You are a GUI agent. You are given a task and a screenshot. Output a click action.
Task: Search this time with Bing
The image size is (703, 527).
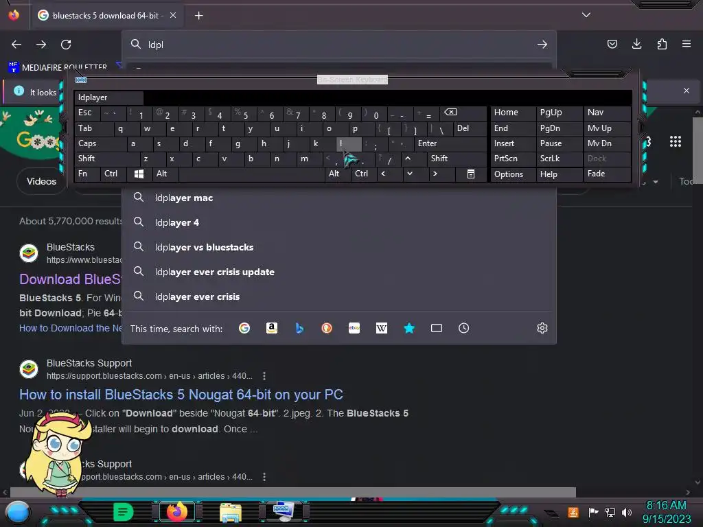(x=299, y=328)
